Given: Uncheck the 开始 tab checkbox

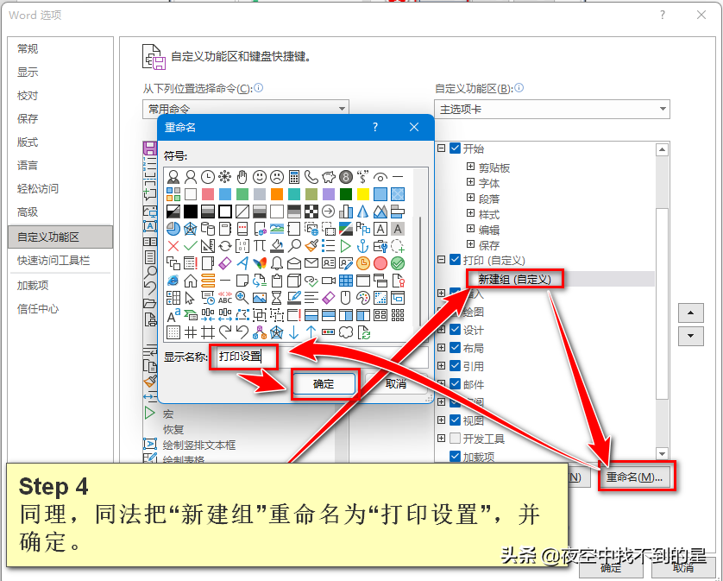Looking at the screenshot, I should point(455,148).
